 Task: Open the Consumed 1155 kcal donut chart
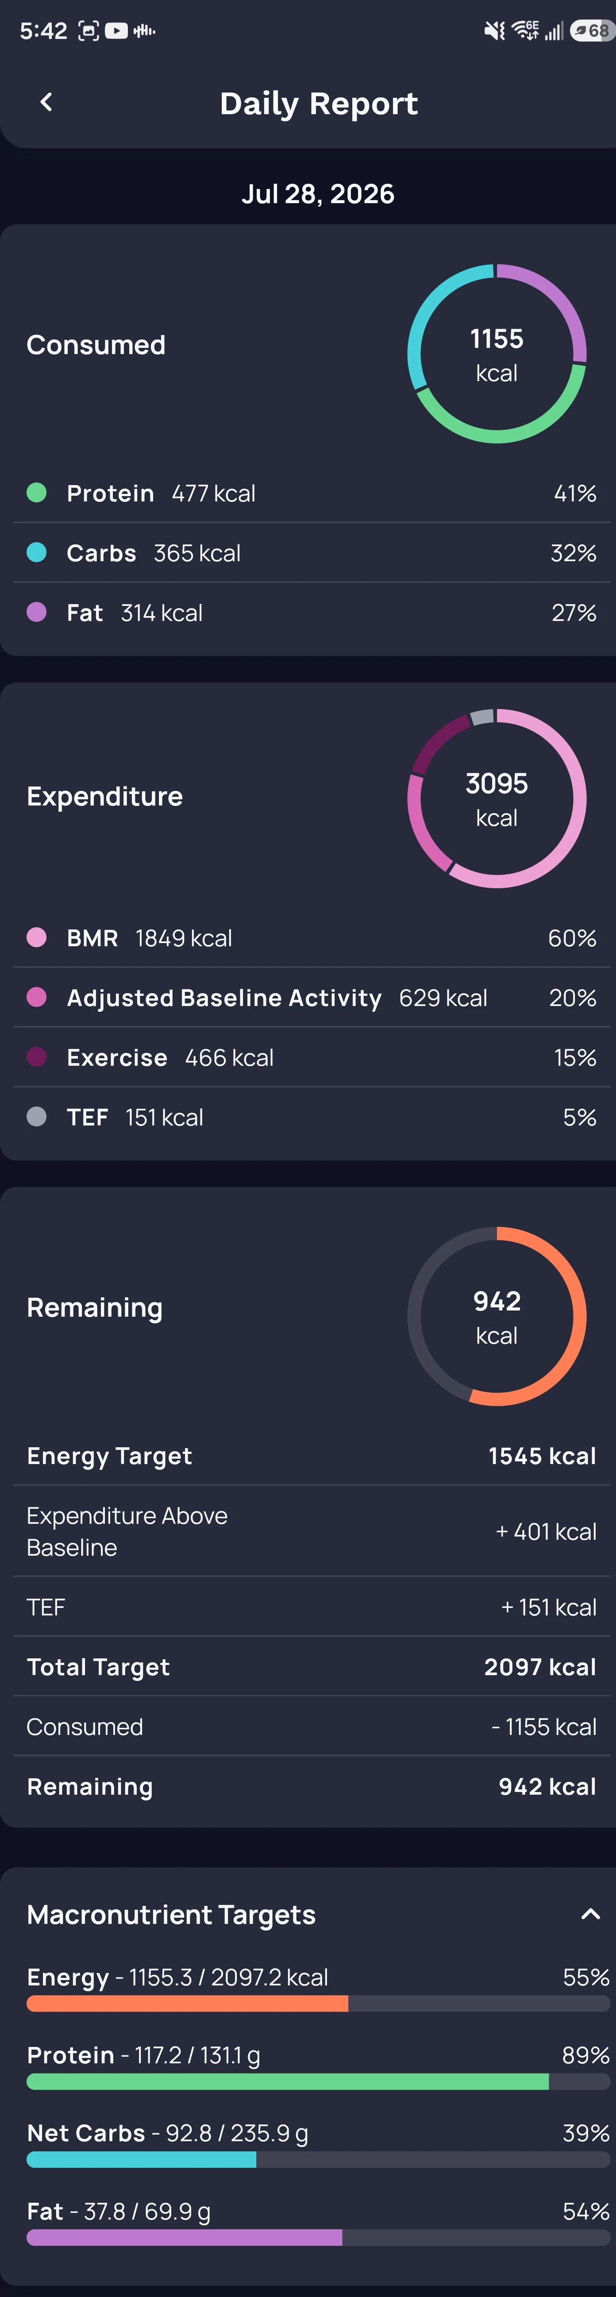click(497, 353)
